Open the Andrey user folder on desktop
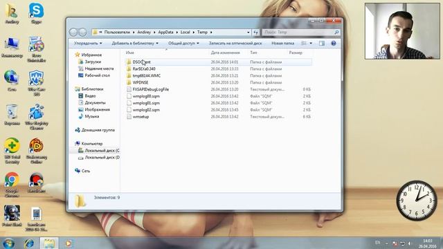This screenshot has height=249, width=443. (x=12, y=12)
